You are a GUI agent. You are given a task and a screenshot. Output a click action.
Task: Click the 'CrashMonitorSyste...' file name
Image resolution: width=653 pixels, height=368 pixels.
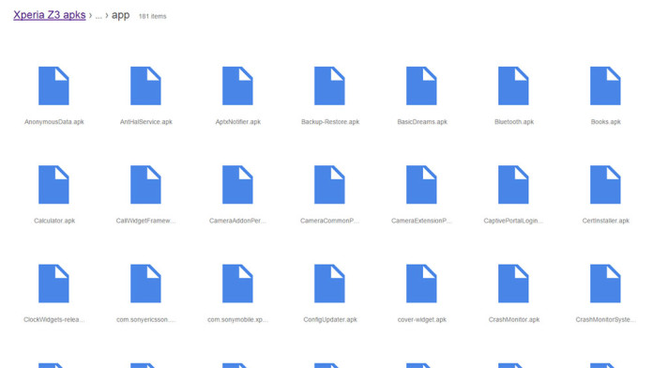(x=605, y=320)
